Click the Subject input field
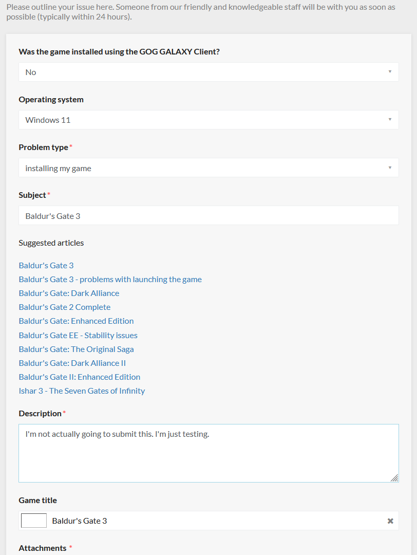The height and width of the screenshot is (555, 417). (208, 215)
